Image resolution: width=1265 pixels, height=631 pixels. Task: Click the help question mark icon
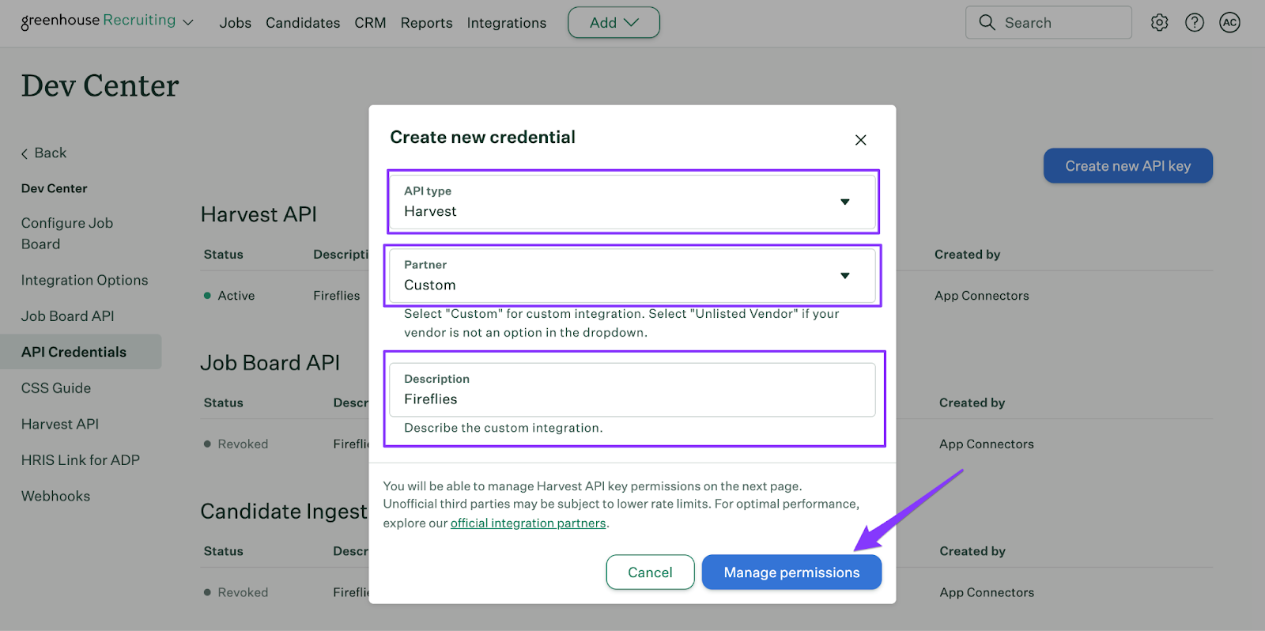1195,23
